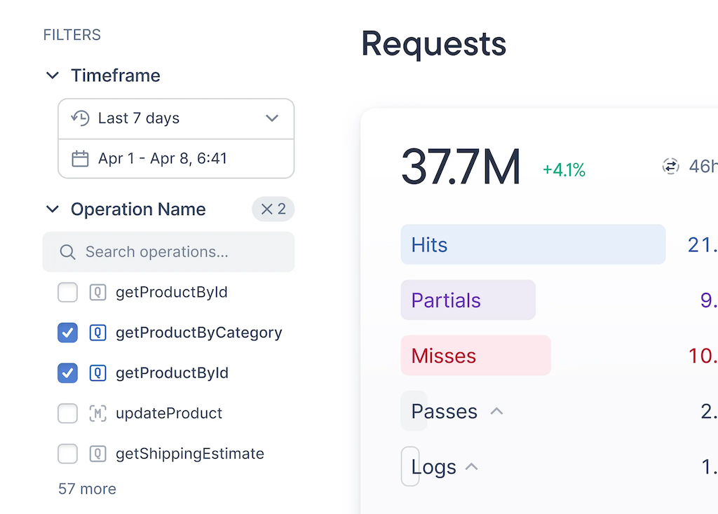Image resolution: width=718 pixels, height=514 pixels.
Task: Click the 37.7M total requests value
Action: pyautogui.click(x=461, y=167)
